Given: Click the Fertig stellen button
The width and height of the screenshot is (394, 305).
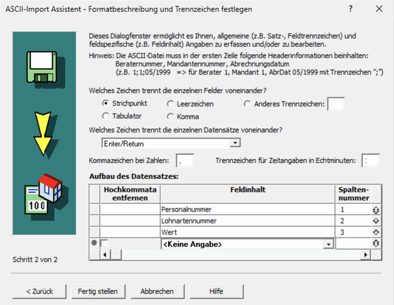Looking at the screenshot, I should pyautogui.click(x=97, y=291).
